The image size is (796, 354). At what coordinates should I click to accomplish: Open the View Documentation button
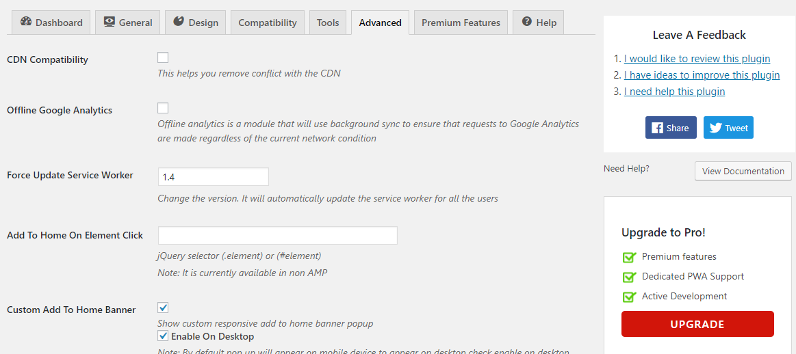743,171
